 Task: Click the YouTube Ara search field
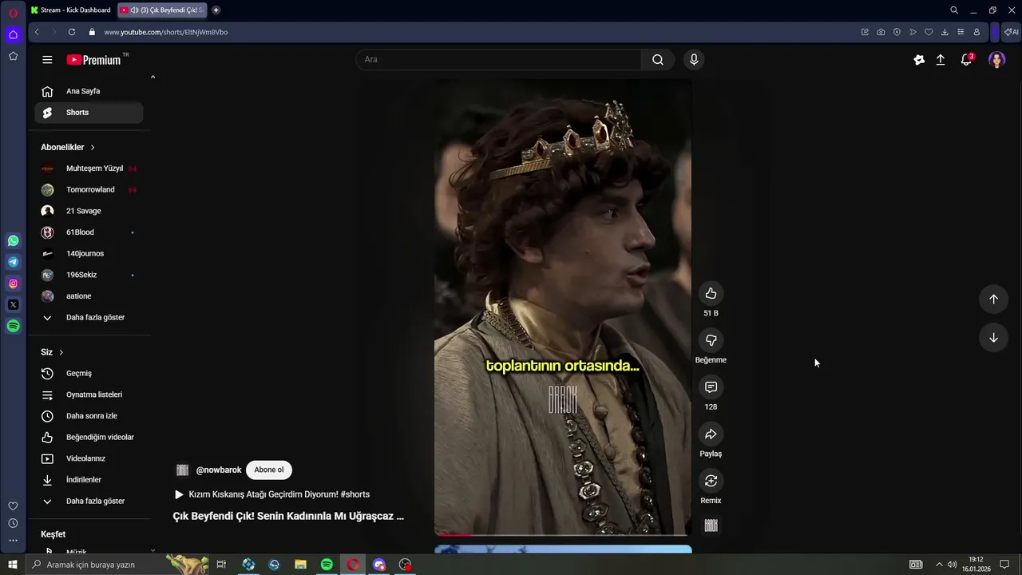click(x=498, y=60)
